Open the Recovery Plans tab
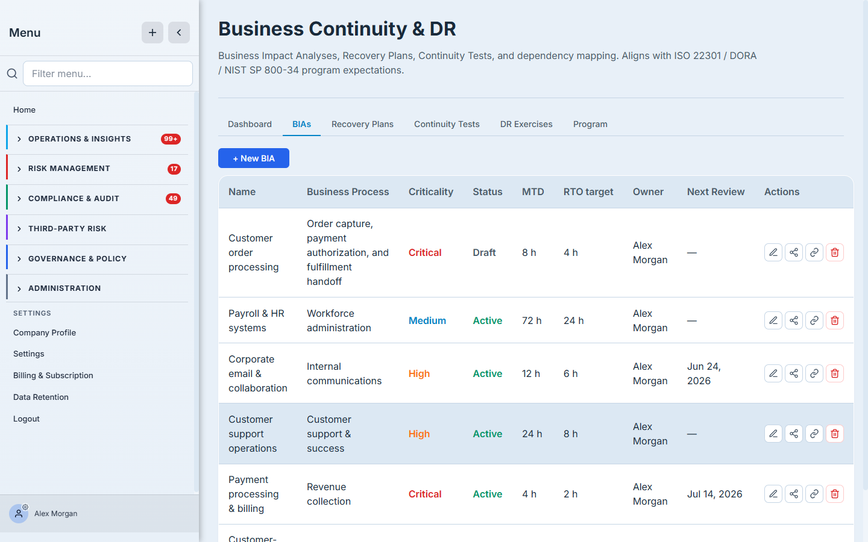Viewport: 868px width, 542px height. tap(362, 124)
